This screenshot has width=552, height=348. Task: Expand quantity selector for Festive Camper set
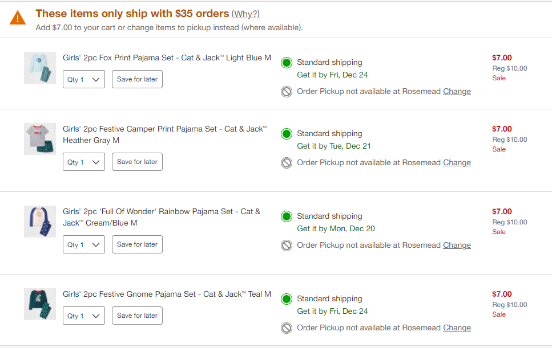83,162
